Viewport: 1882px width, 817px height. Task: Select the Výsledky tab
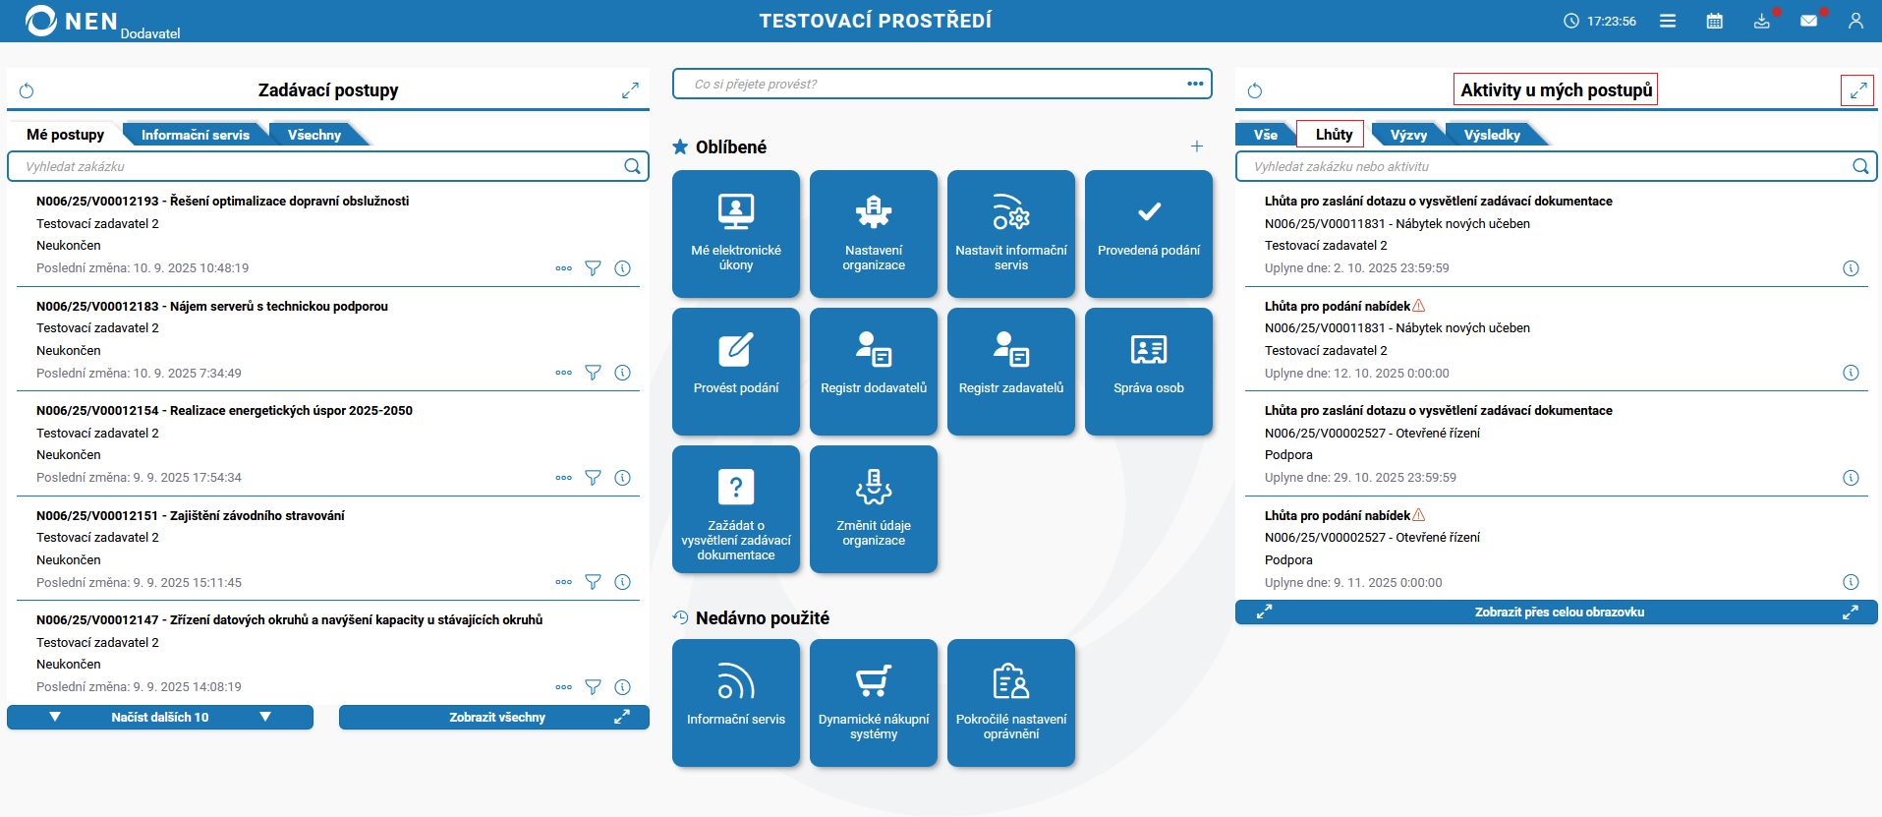(x=1492, y=135)
